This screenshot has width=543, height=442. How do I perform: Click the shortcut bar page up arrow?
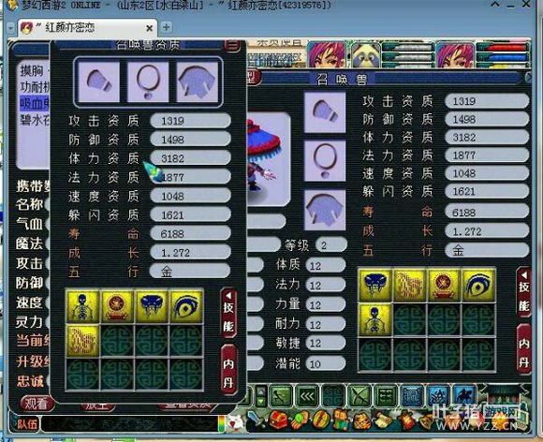[x=261, y=391]
